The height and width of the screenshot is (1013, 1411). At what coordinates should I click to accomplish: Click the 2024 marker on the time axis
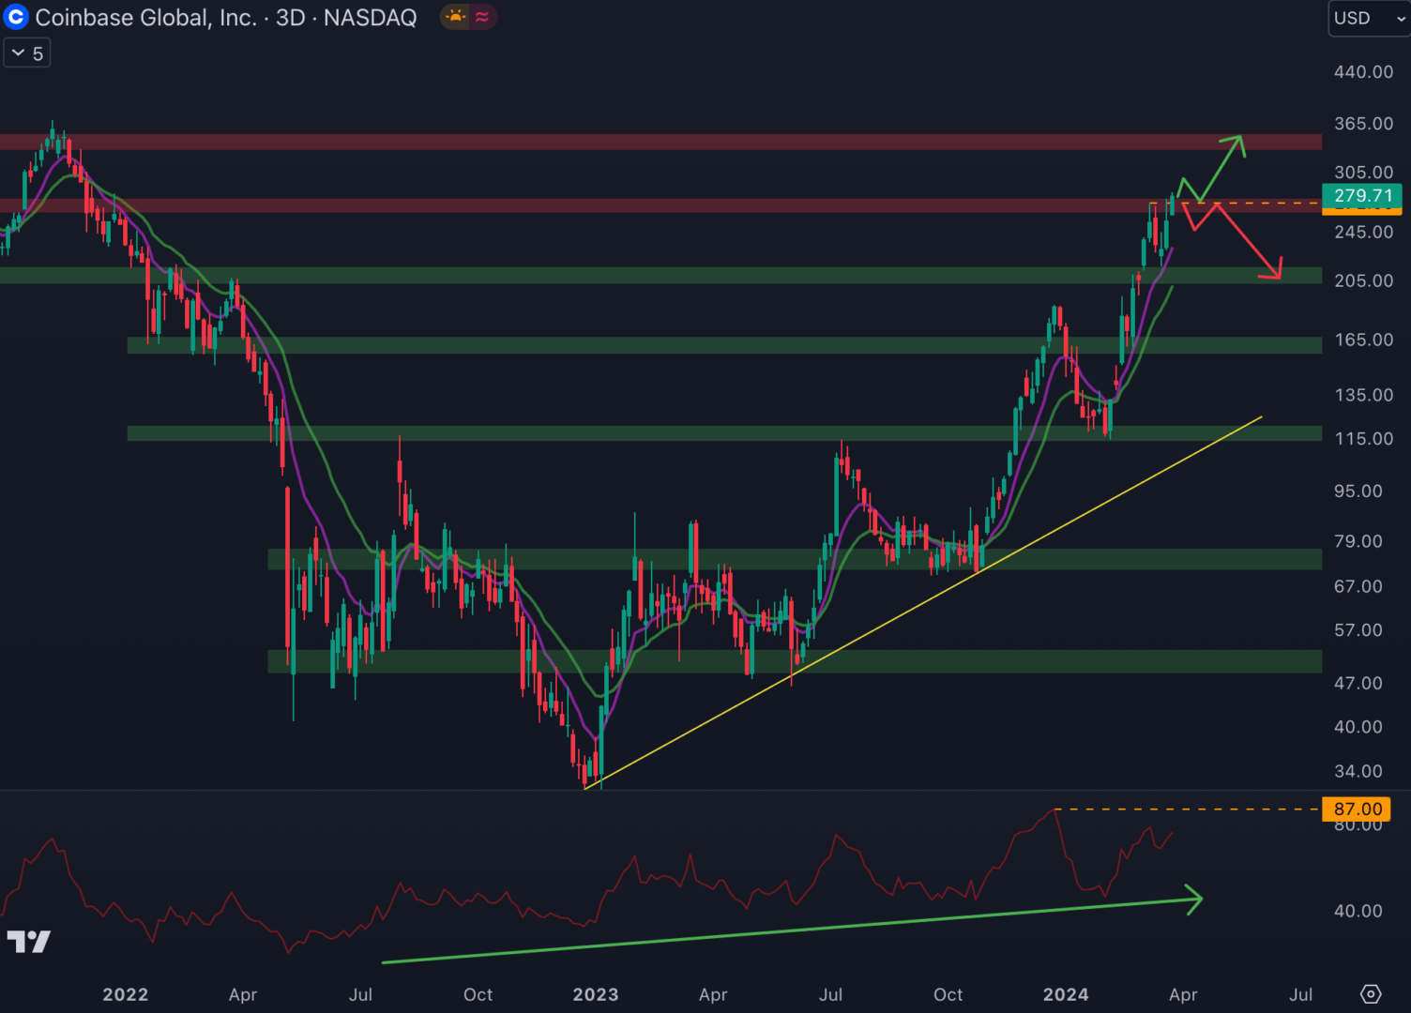click(x=1066, y=994)
